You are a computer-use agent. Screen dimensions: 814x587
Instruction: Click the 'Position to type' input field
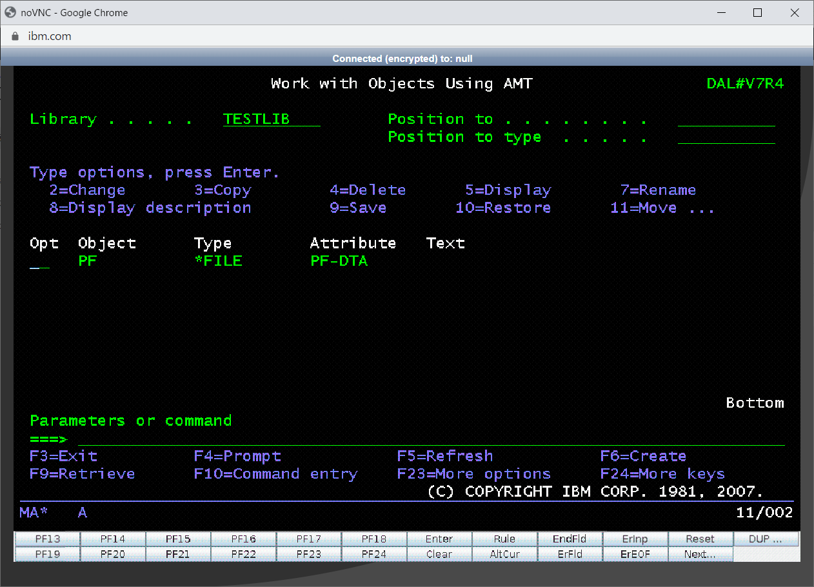pos(726,137)
